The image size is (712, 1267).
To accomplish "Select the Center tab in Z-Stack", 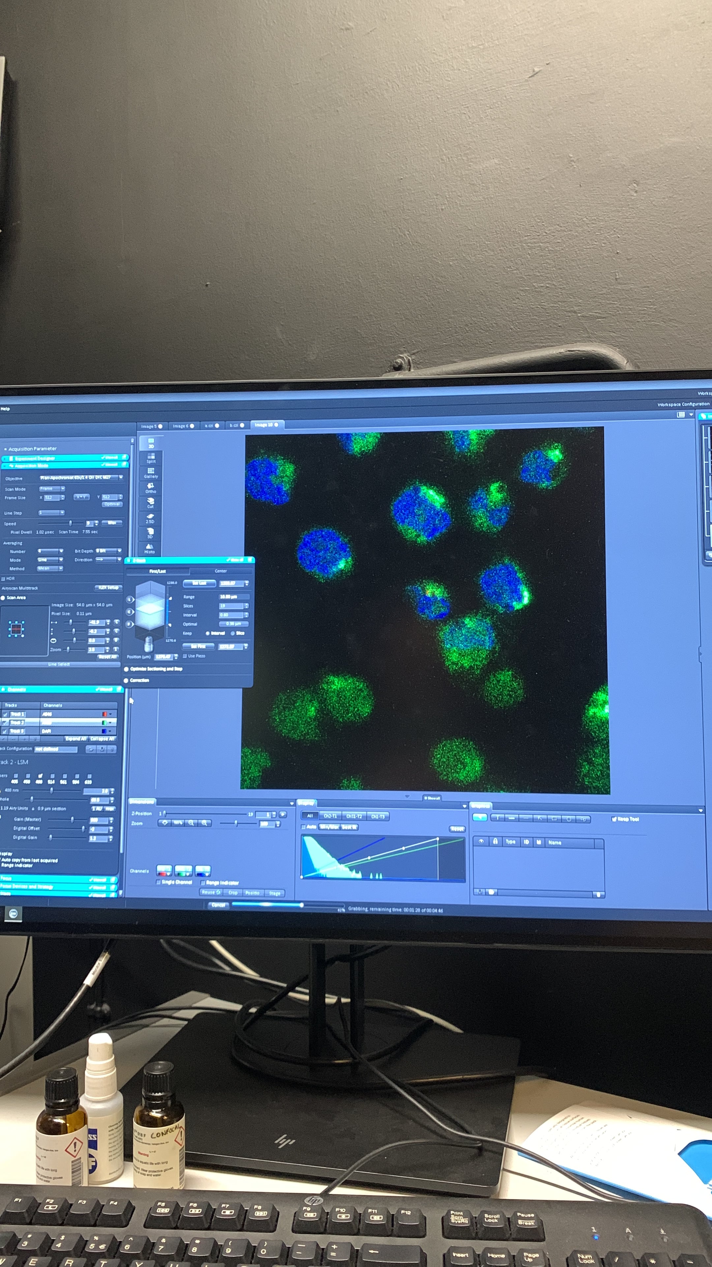I will [x=221, y=571].
